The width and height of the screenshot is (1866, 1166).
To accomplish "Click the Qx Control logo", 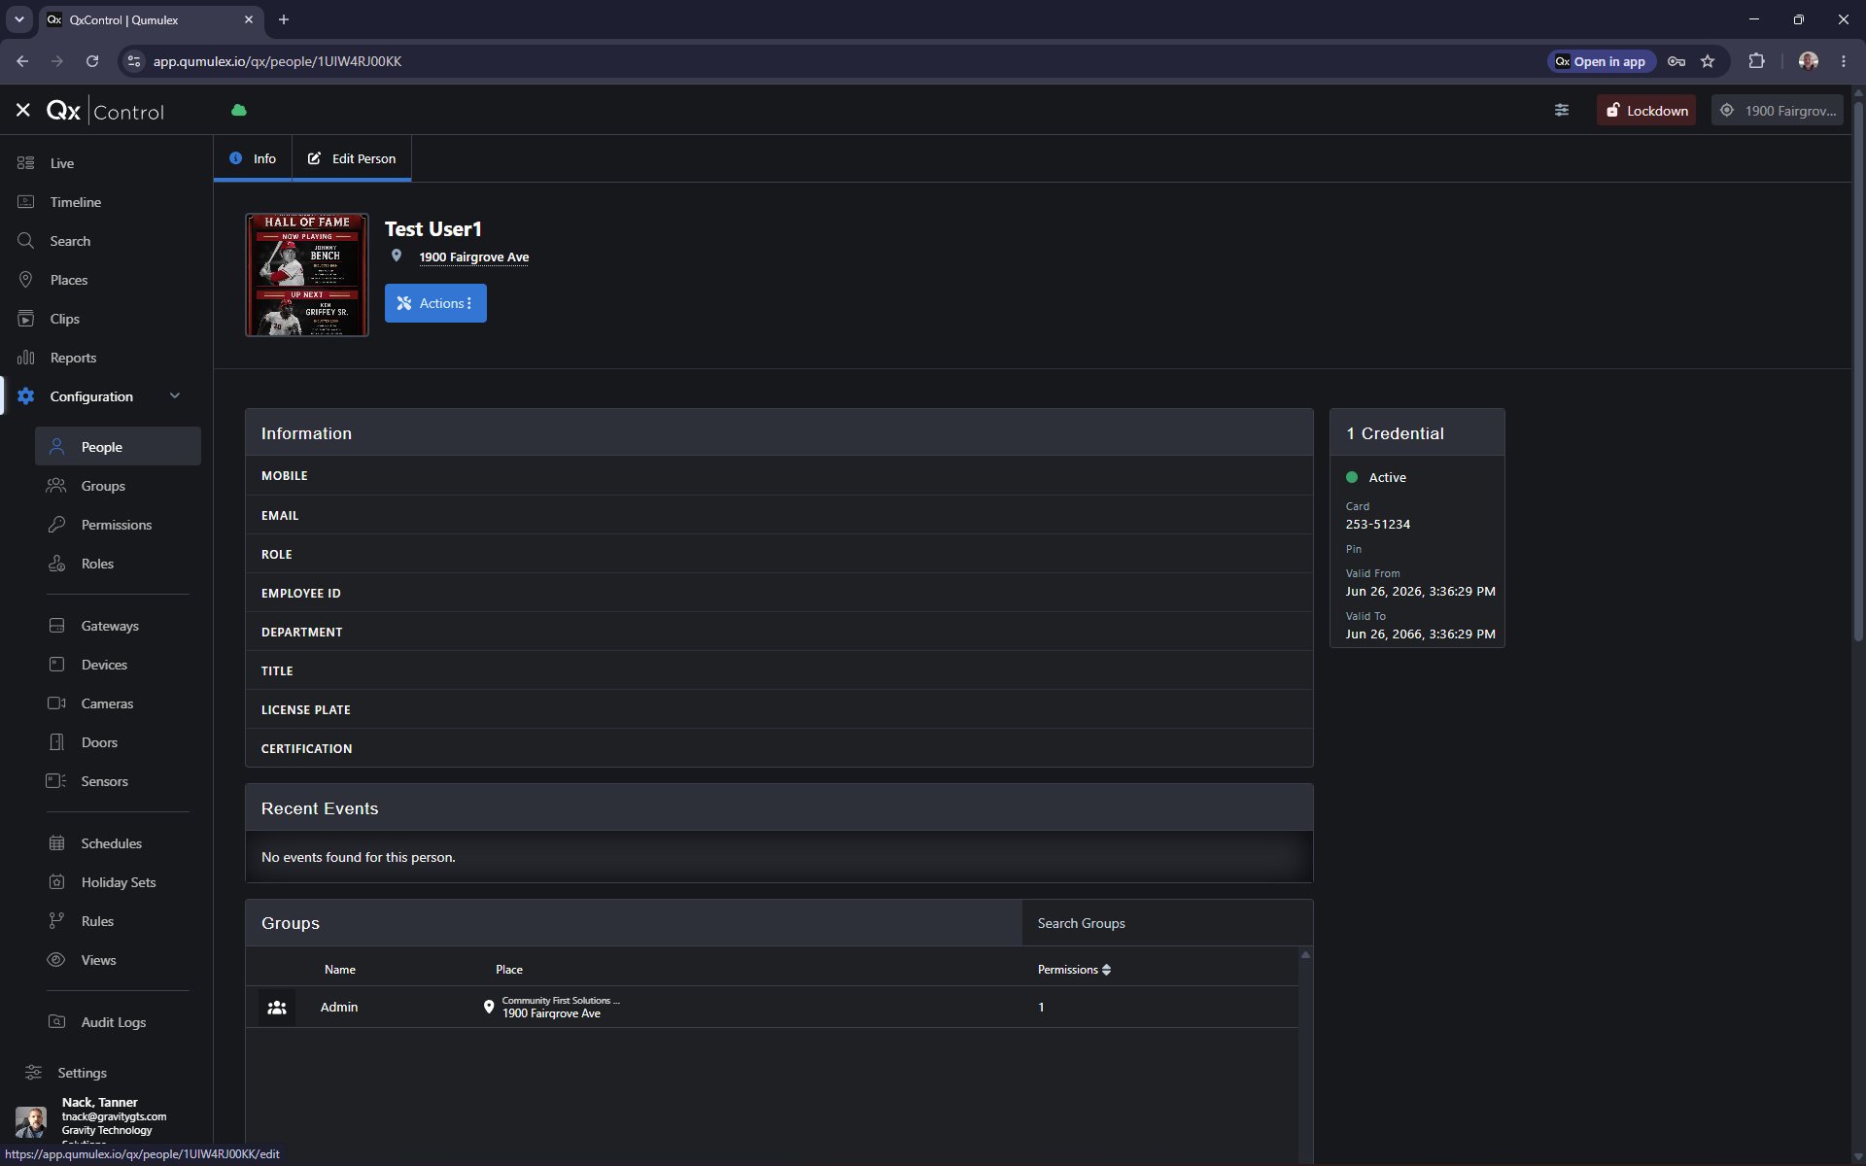I will 105,111.
